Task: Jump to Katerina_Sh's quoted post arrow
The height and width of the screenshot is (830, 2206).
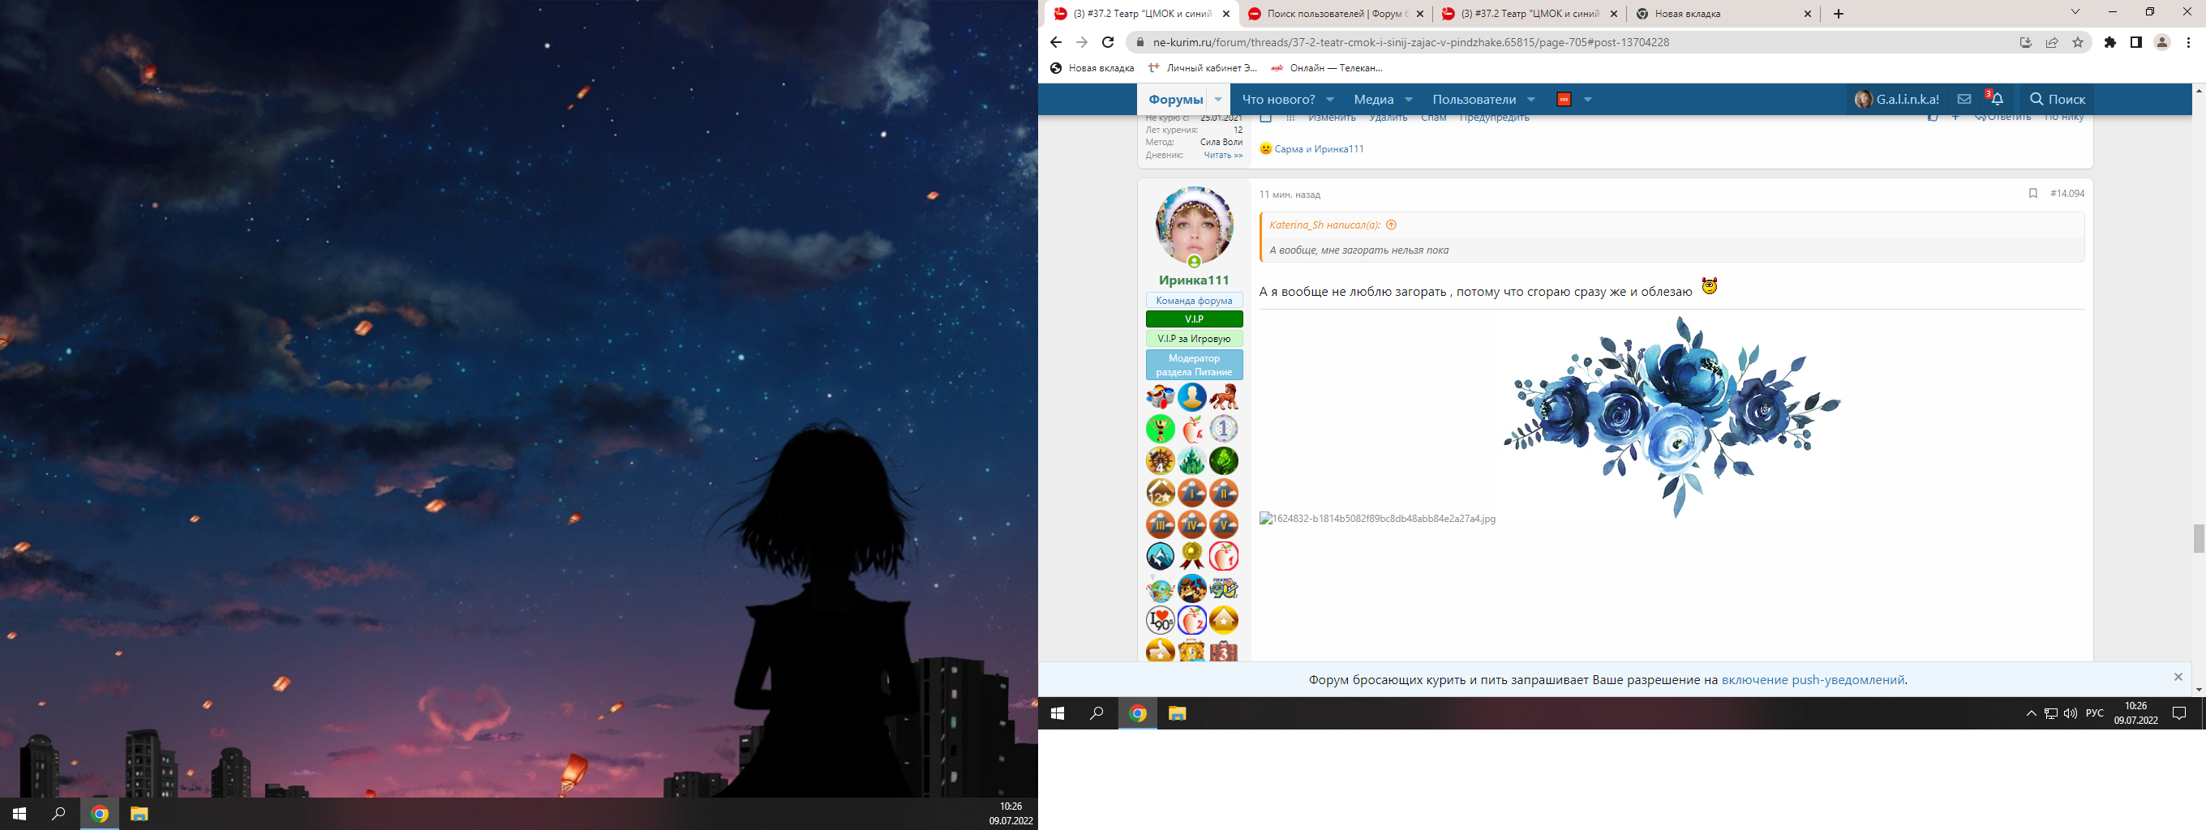Action: click(1392, 225)
